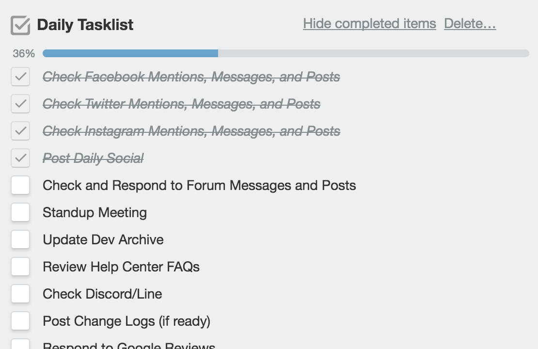Click the checklist icon beside Daily Tasklist

(x=20, y=25)
